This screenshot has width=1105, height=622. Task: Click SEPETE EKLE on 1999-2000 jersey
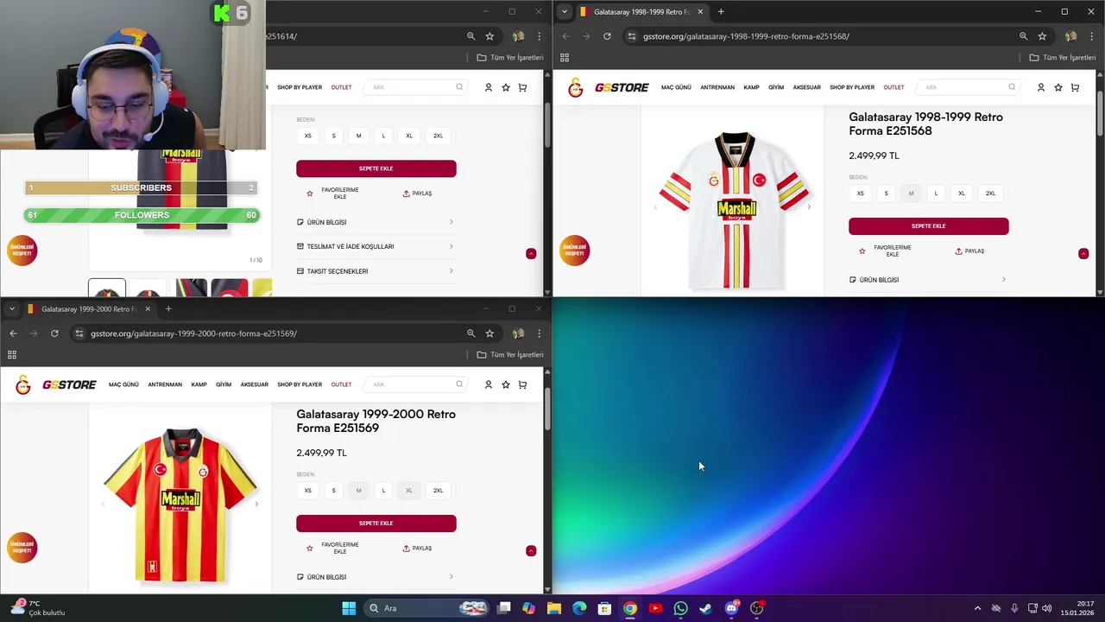[x=376, y=524]
